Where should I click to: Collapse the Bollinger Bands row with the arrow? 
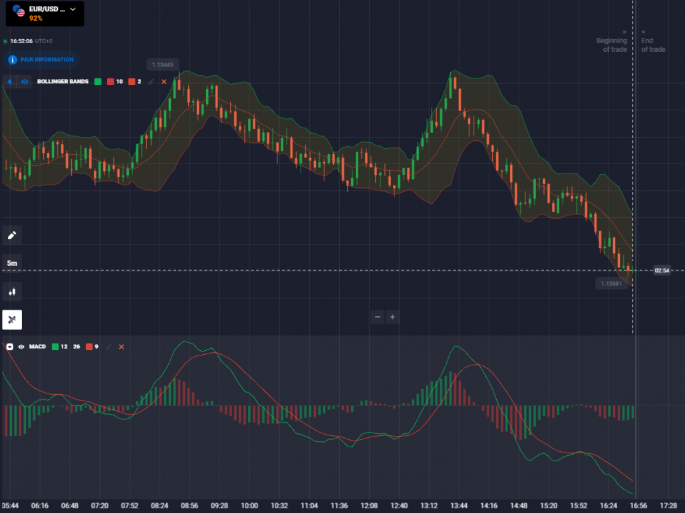[x=9, y=81]
